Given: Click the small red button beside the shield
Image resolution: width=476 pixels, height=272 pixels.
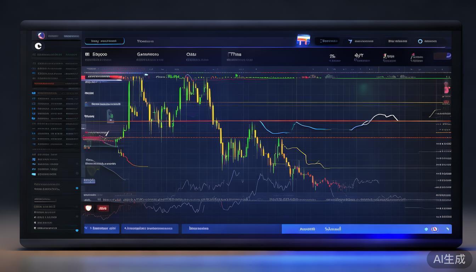Looking at the screenshot, I should point(103,208).
